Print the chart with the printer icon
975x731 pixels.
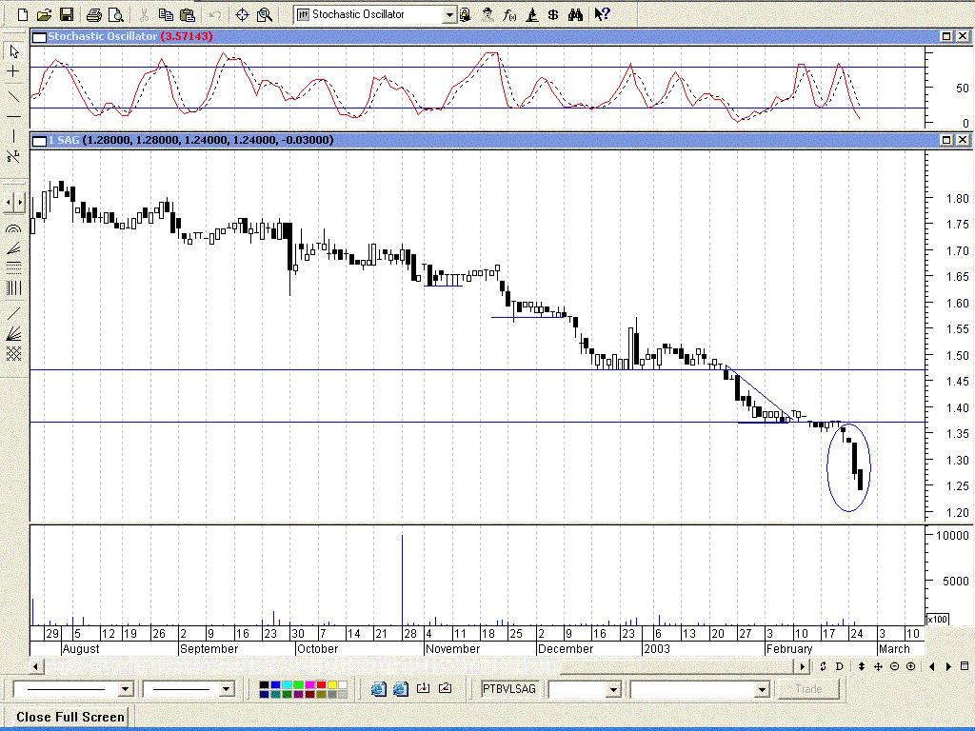point(94,14)
